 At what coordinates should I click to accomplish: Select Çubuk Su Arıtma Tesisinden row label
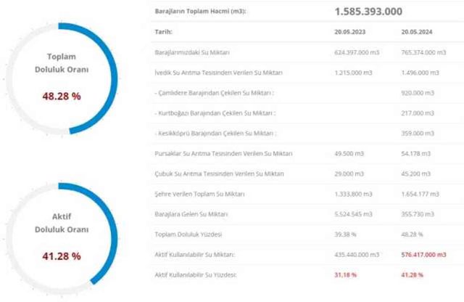219,174
